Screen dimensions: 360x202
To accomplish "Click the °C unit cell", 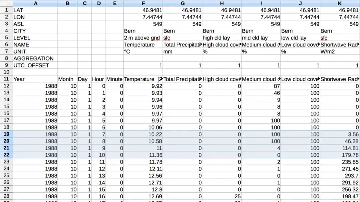I will pos(143,51).
